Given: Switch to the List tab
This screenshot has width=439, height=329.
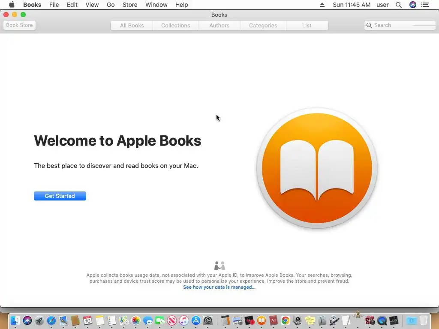Looking at the screenshot, I should coord(307,25).
